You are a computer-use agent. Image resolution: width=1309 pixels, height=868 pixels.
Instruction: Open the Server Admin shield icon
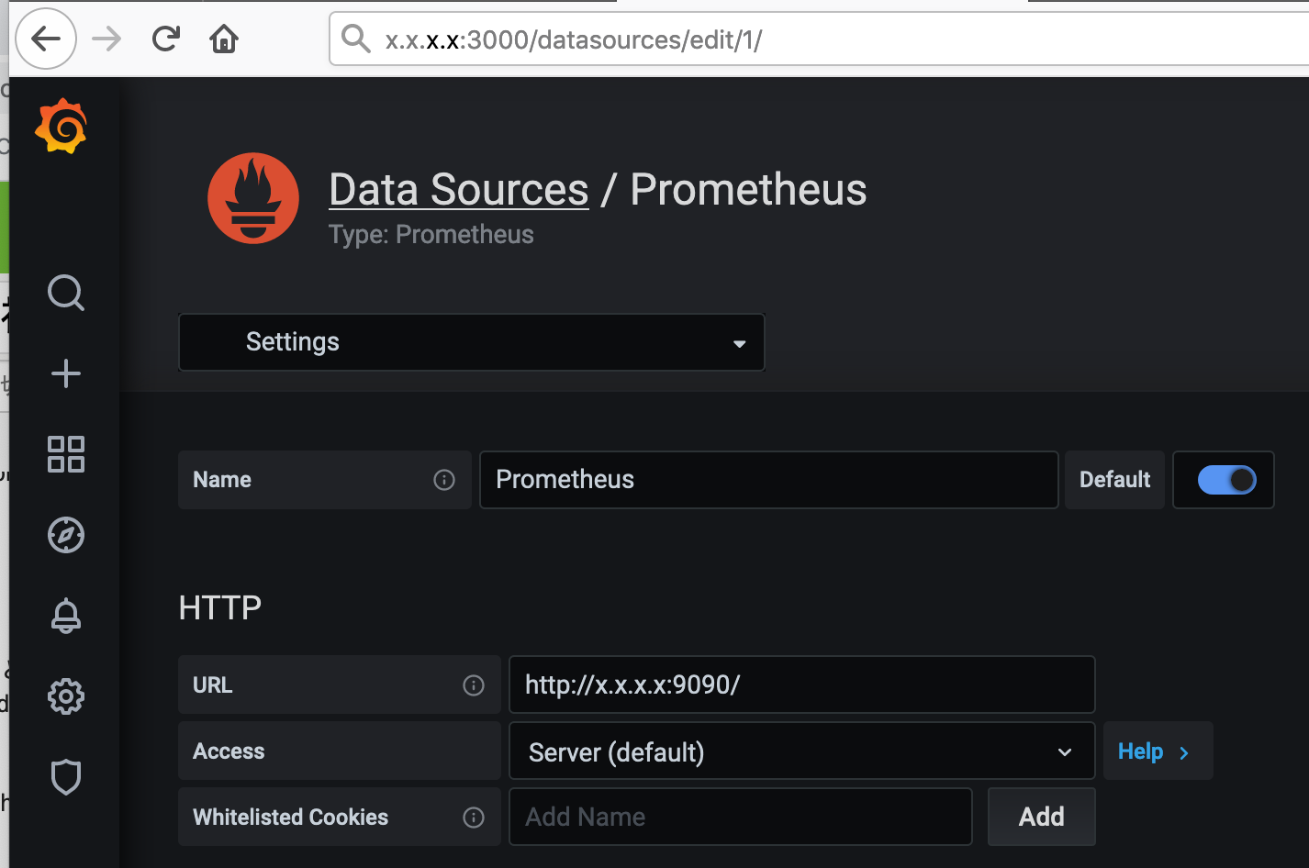click(66, 777)
